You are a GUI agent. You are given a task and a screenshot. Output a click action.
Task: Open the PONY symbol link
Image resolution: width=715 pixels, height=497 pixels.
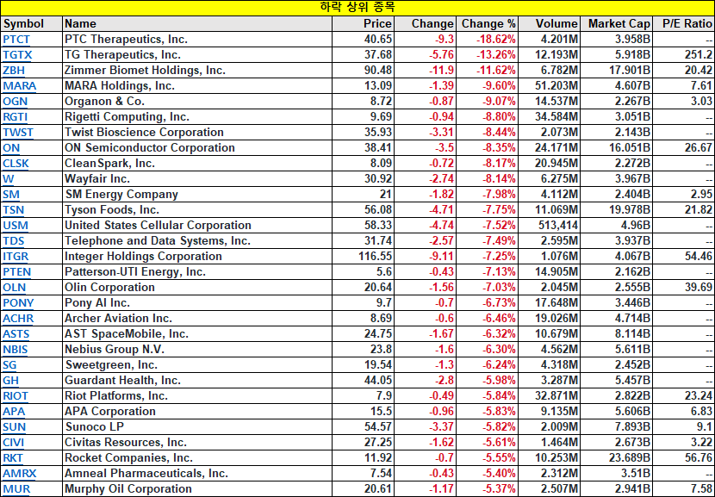coord(18,302)
